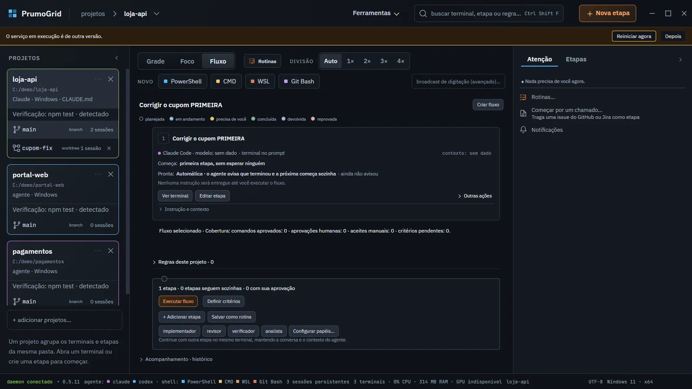Click the search terminal input field
Image resolution: width=692 pixels, height=389 pixels.
(x=489, y=13)
